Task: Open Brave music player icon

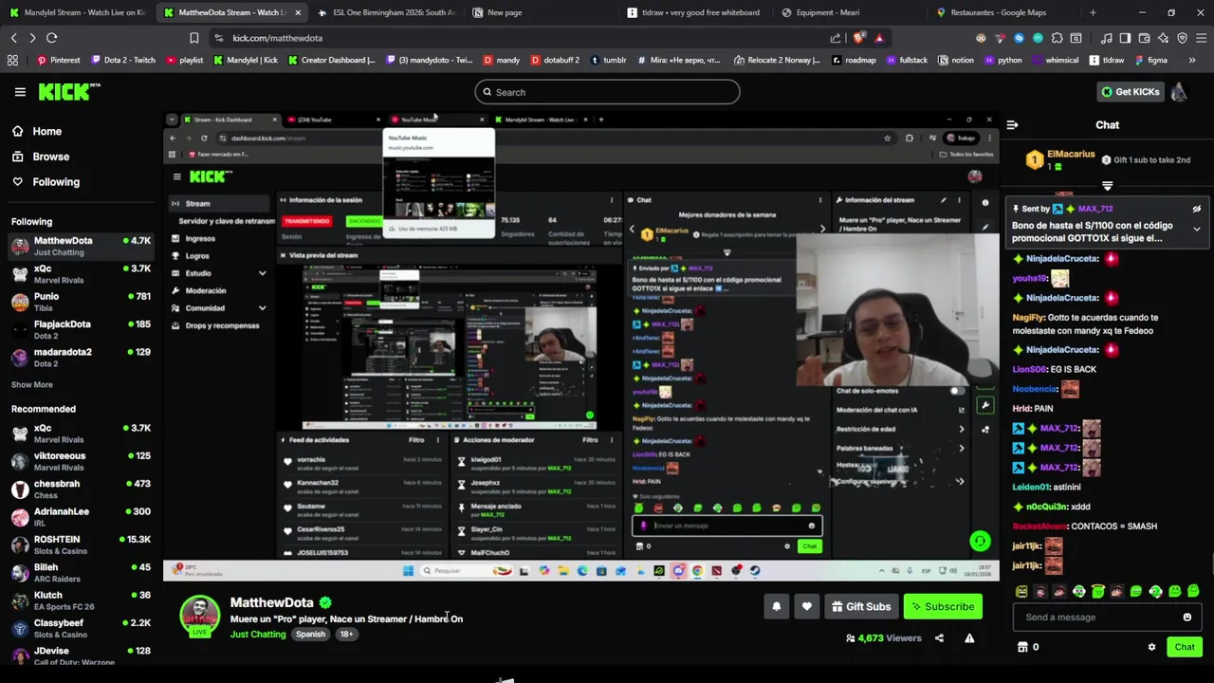Action: (1106, 38)
